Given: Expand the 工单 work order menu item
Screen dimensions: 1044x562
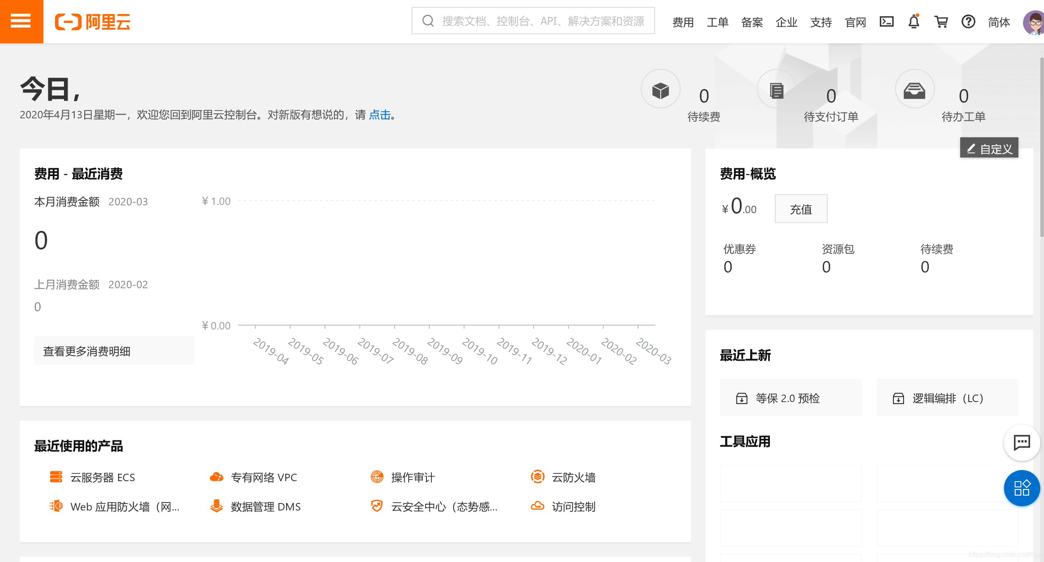Looking at the screenshot, I should tap(716, 21).
